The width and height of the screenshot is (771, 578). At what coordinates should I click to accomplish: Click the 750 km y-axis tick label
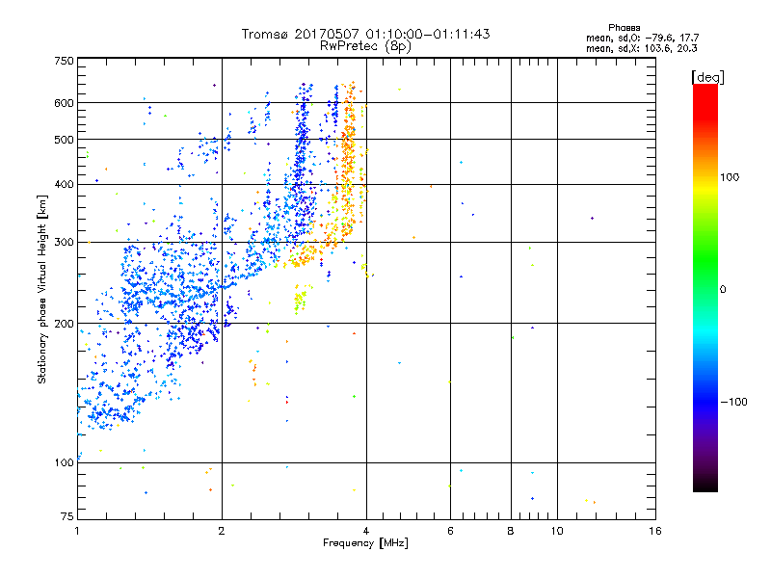[x=64, y=61]
